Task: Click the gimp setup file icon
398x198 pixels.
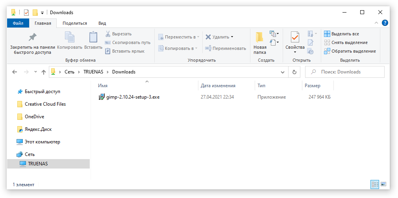Action: (101, 97)
